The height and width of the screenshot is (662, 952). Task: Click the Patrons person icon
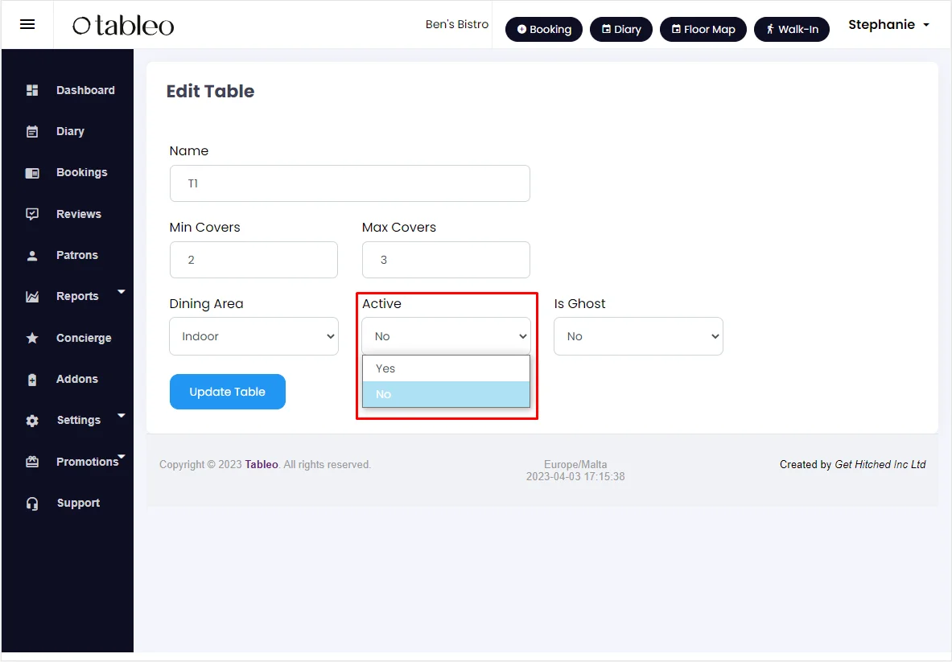click(x=32, y=256)
